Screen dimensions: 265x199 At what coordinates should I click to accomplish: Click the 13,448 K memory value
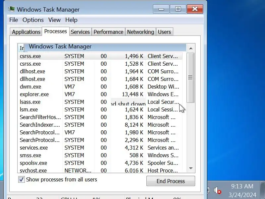point(132,94)
